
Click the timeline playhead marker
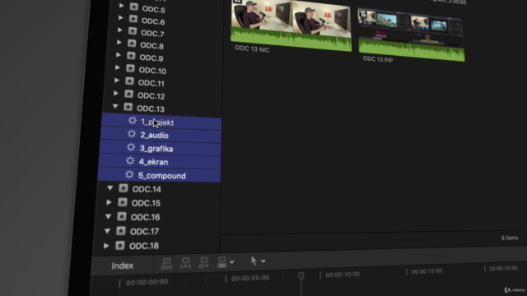(301, 276)
